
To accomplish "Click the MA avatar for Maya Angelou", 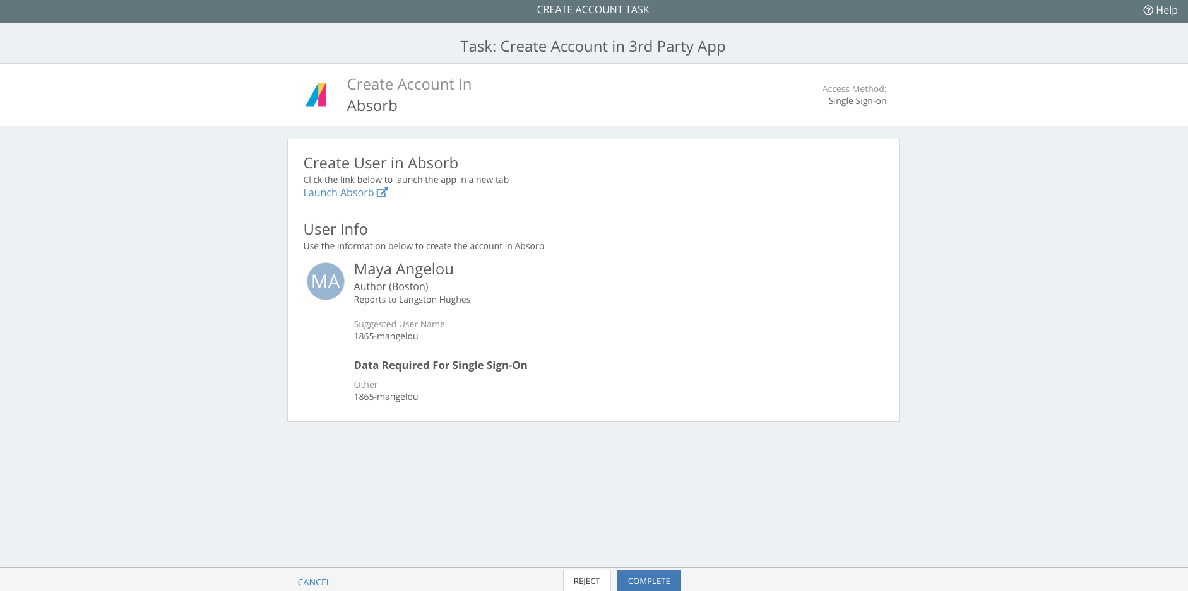I will (x=326, y=281).
